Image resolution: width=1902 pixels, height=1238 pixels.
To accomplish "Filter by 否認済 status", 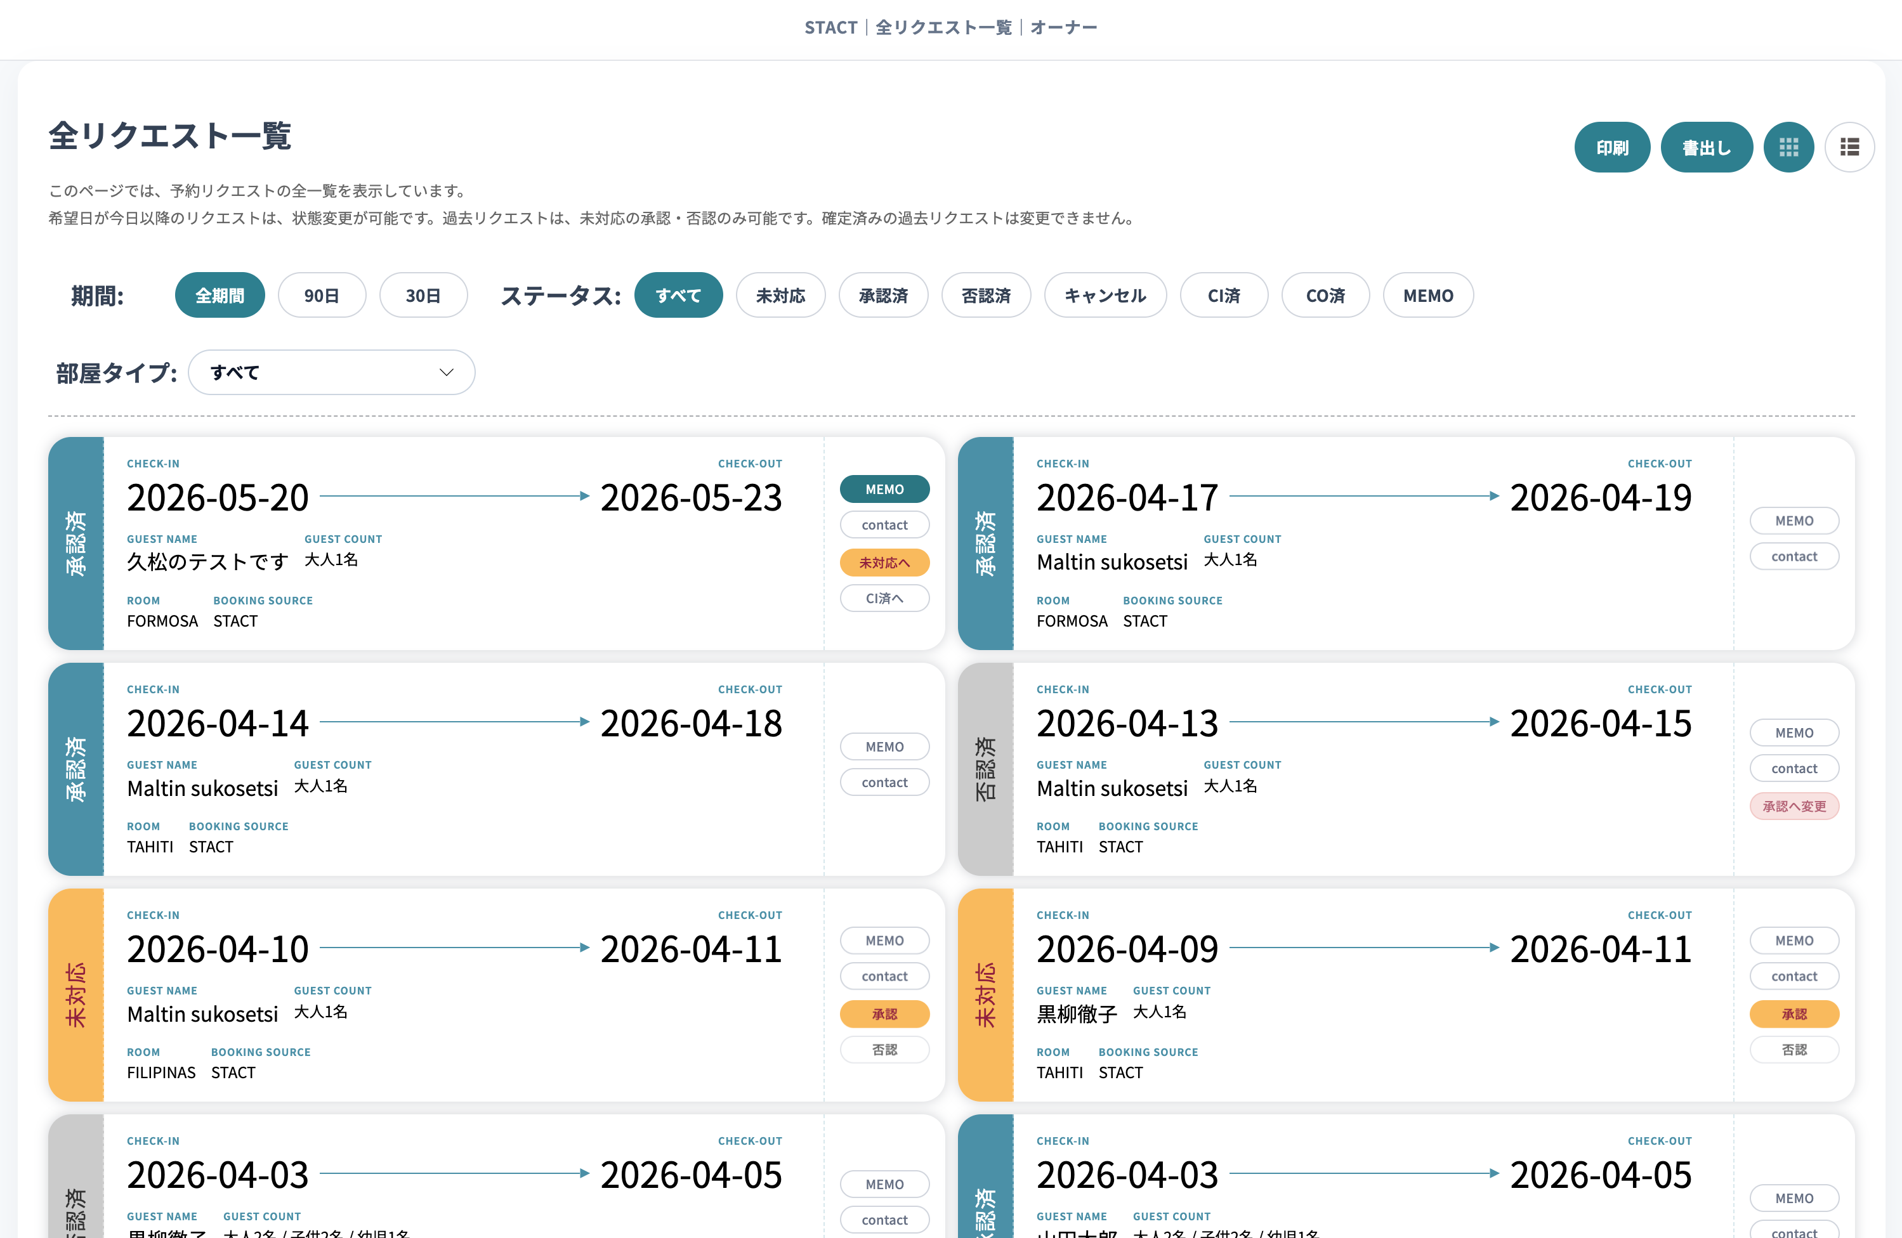I will 986,296.
